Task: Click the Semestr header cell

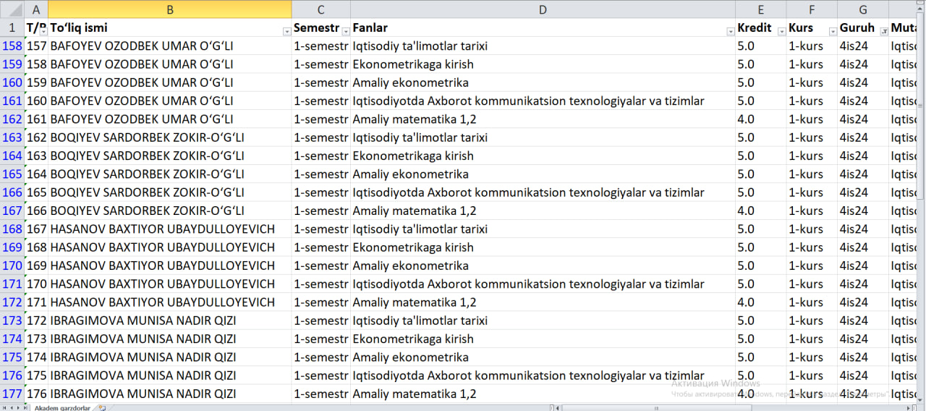Action: pos(321,27)
